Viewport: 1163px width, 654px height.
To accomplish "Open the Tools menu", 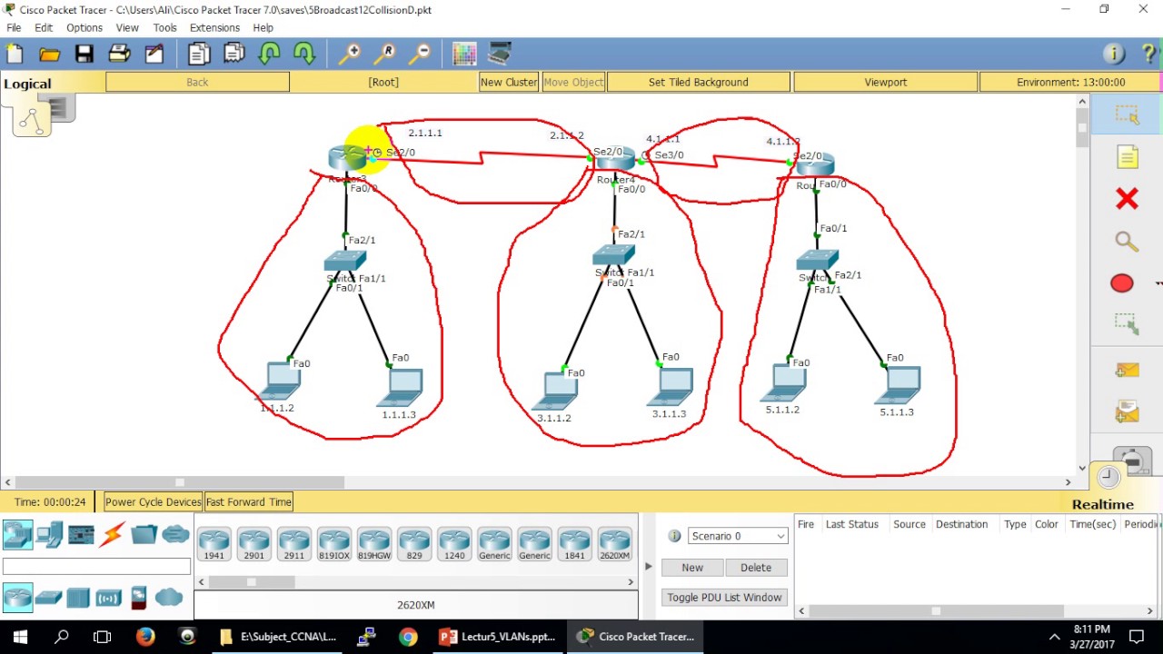I will click(x=164, y=28).
